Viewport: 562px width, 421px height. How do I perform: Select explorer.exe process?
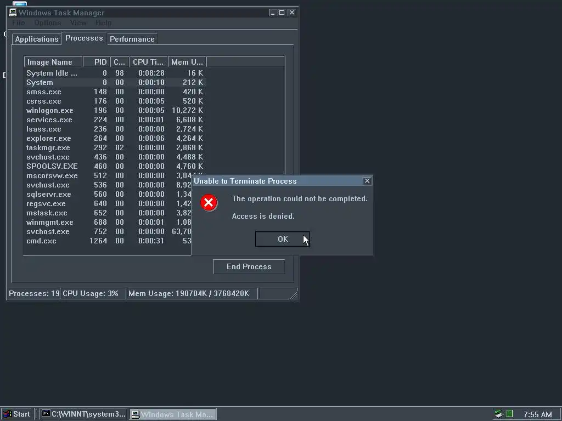[115, 138]
